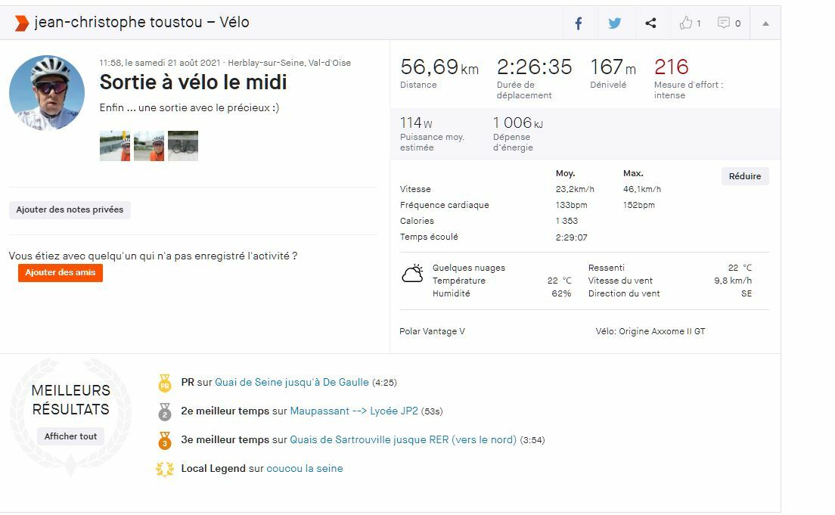The image size is (835, 515).
Task: Click the bronze third-place medal icon
Action: (165, 440)
